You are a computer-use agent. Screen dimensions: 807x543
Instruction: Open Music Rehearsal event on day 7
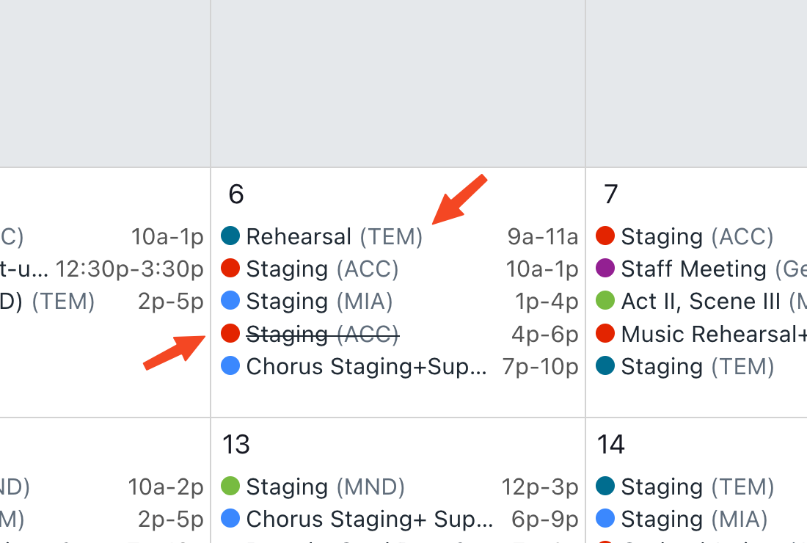tap(701, 334)
